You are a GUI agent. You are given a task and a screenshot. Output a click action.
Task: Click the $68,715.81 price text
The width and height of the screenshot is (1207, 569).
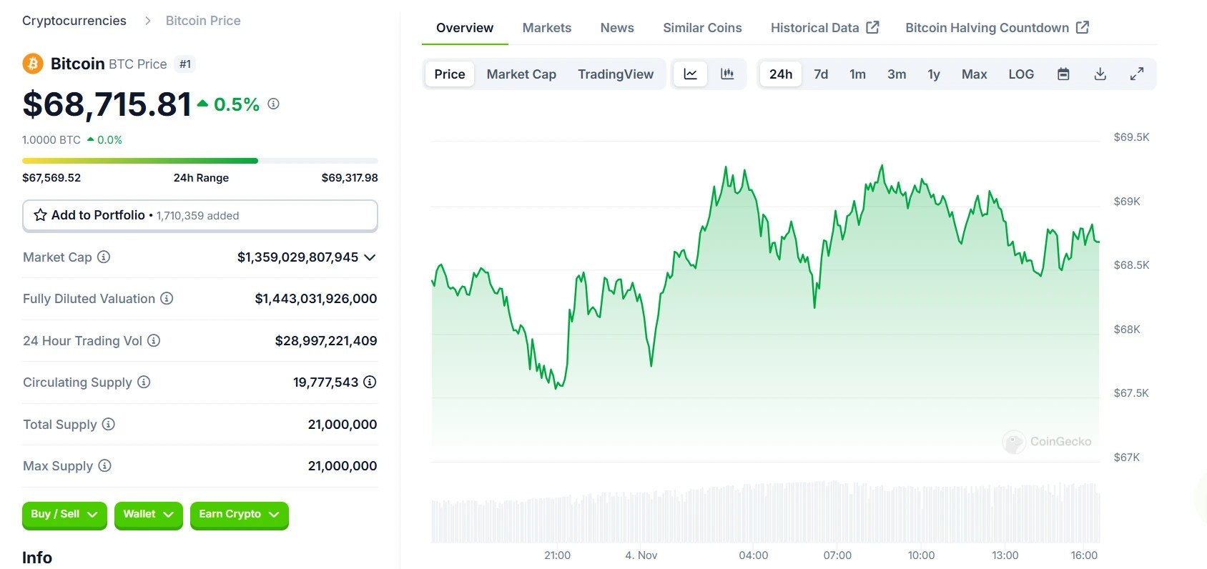click(107, 104)
